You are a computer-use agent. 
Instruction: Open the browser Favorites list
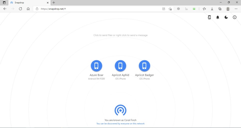[x=204, y=9]
